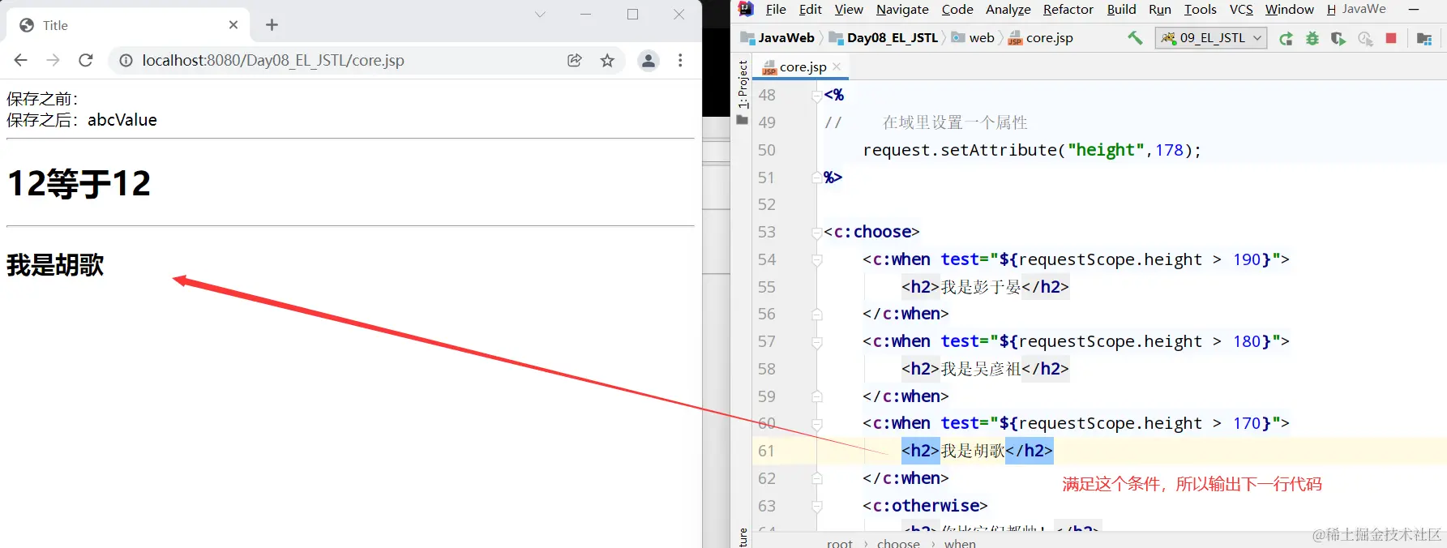The image size is (1447, 548).
Task: Click 'root' in editor breadcrumb bar
Action: coord(840,542)
